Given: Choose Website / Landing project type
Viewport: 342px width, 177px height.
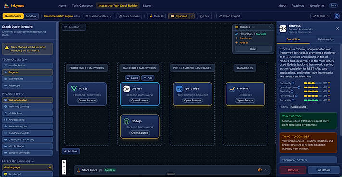Looking at the screenshot, I should point(27,107).
